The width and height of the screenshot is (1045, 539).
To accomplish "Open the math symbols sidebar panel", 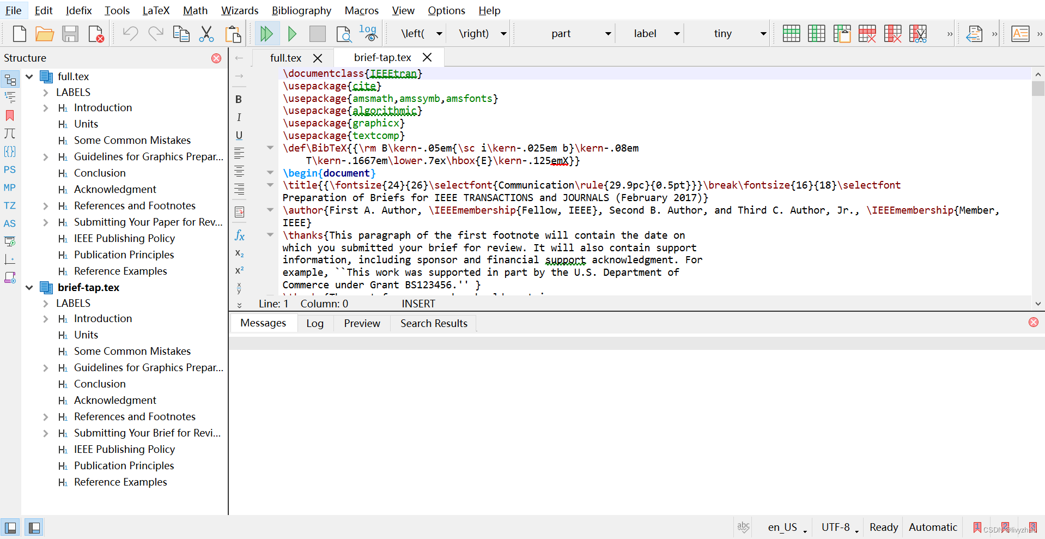I will (10, 134).
